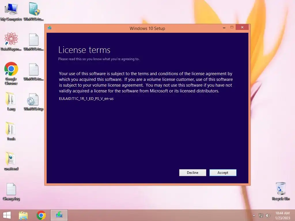
Task: Launch Chrome from the taskbar
Action: [41, 215]
